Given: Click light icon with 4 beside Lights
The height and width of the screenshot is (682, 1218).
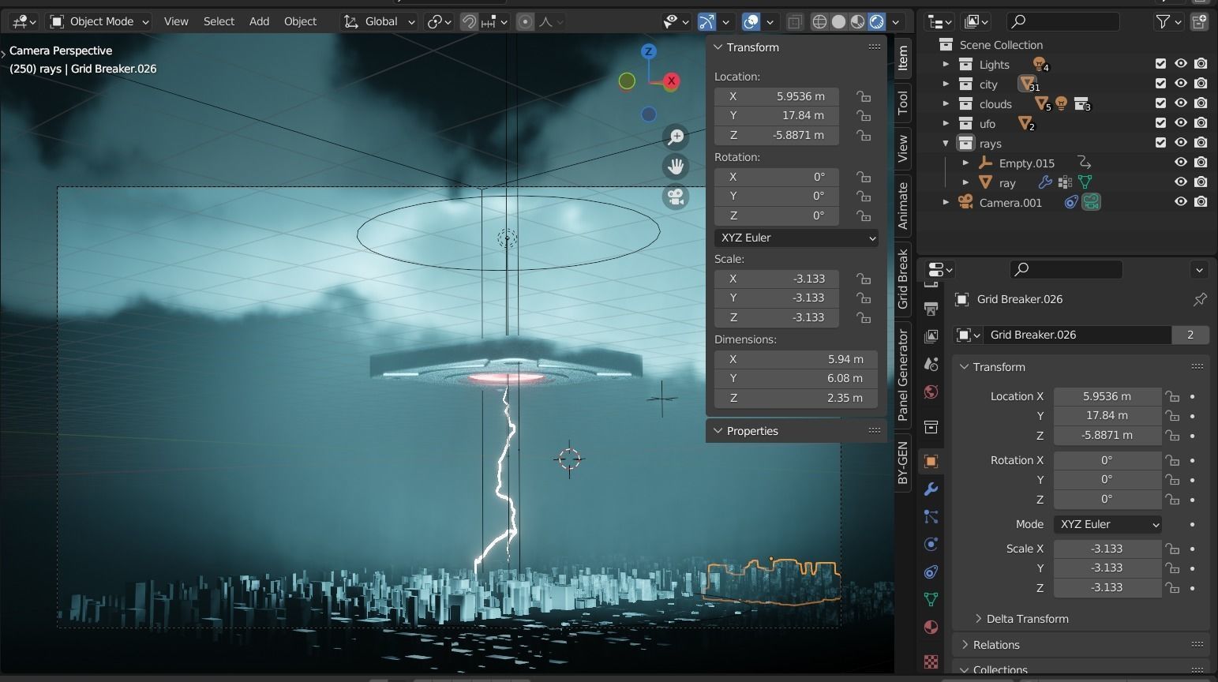Looking at the screenshot, I should coord(1040,65).
